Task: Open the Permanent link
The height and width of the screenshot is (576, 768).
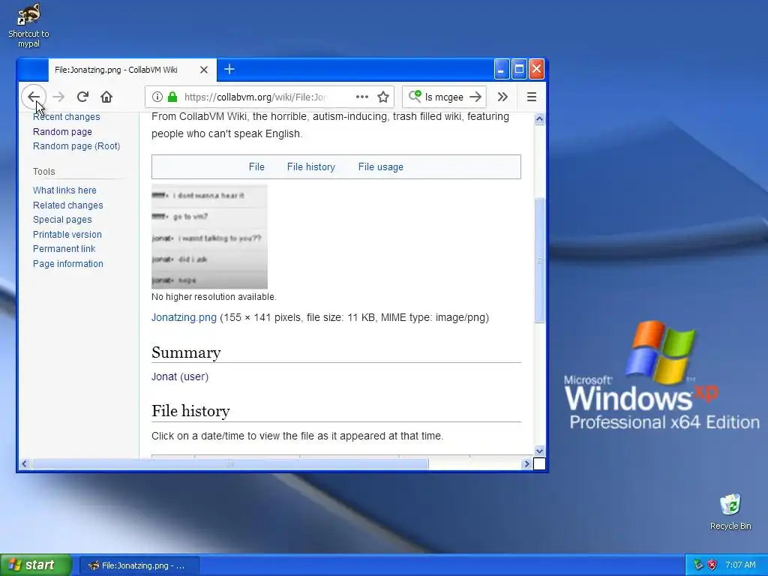Action: pyautogui.click(x=64, y=249)
